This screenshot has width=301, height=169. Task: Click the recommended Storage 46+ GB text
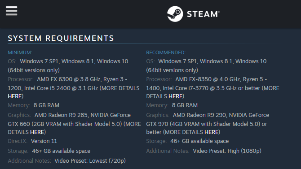[199, 141]
